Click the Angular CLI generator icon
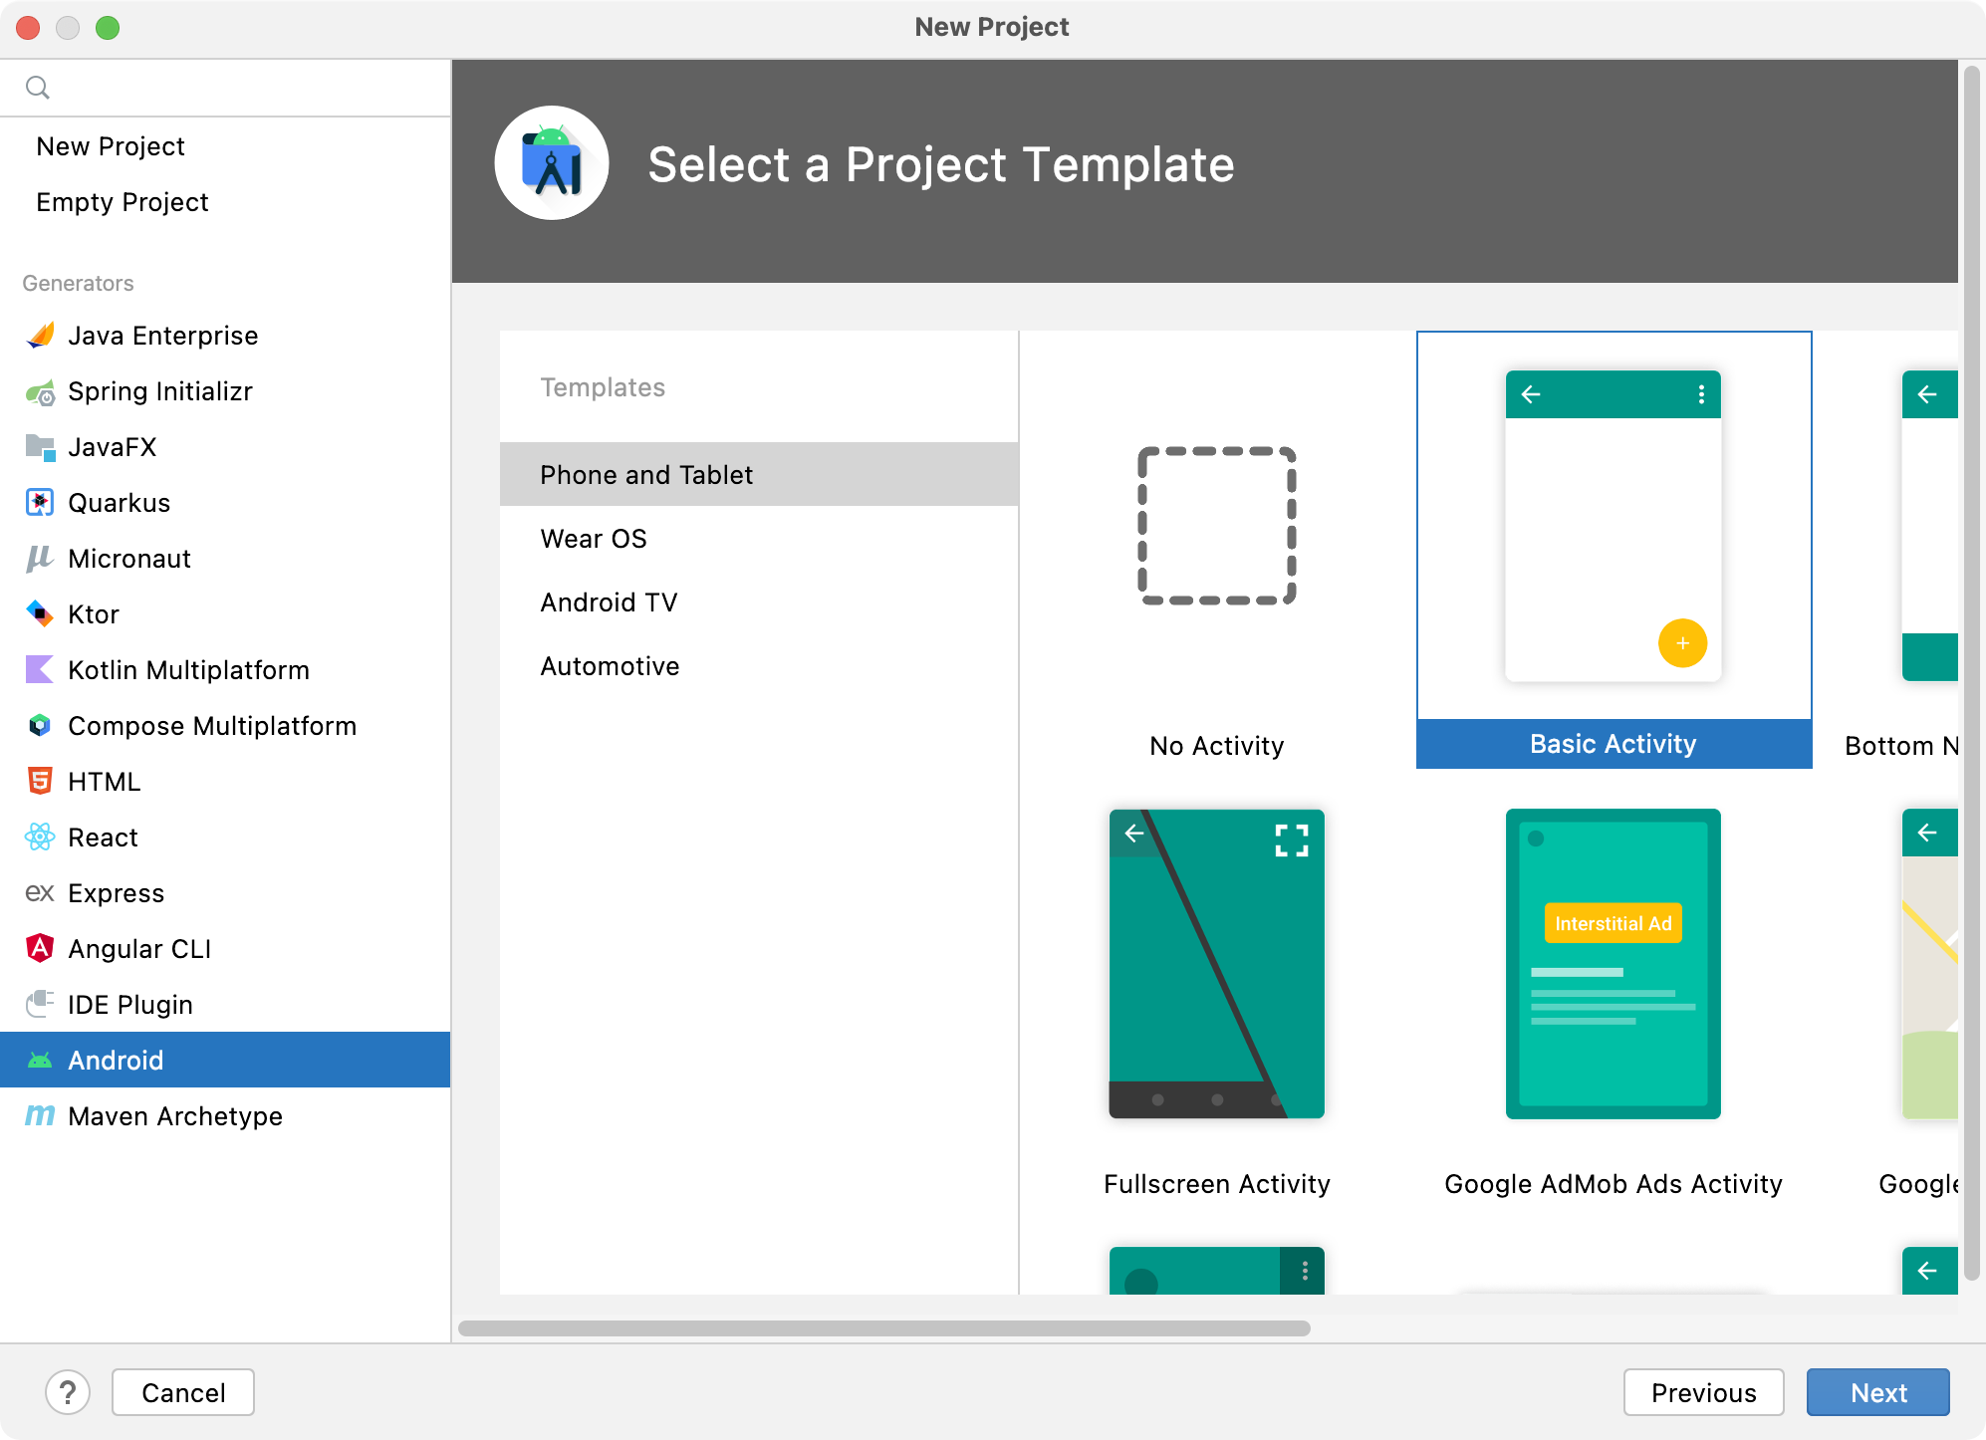The width and height of the screenshot is (1986, 1440). [x=40, y=948]
